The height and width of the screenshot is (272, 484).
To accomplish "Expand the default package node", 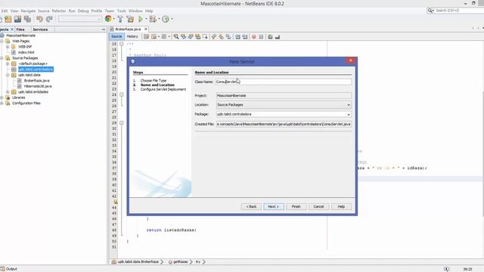I will point(8,63).
